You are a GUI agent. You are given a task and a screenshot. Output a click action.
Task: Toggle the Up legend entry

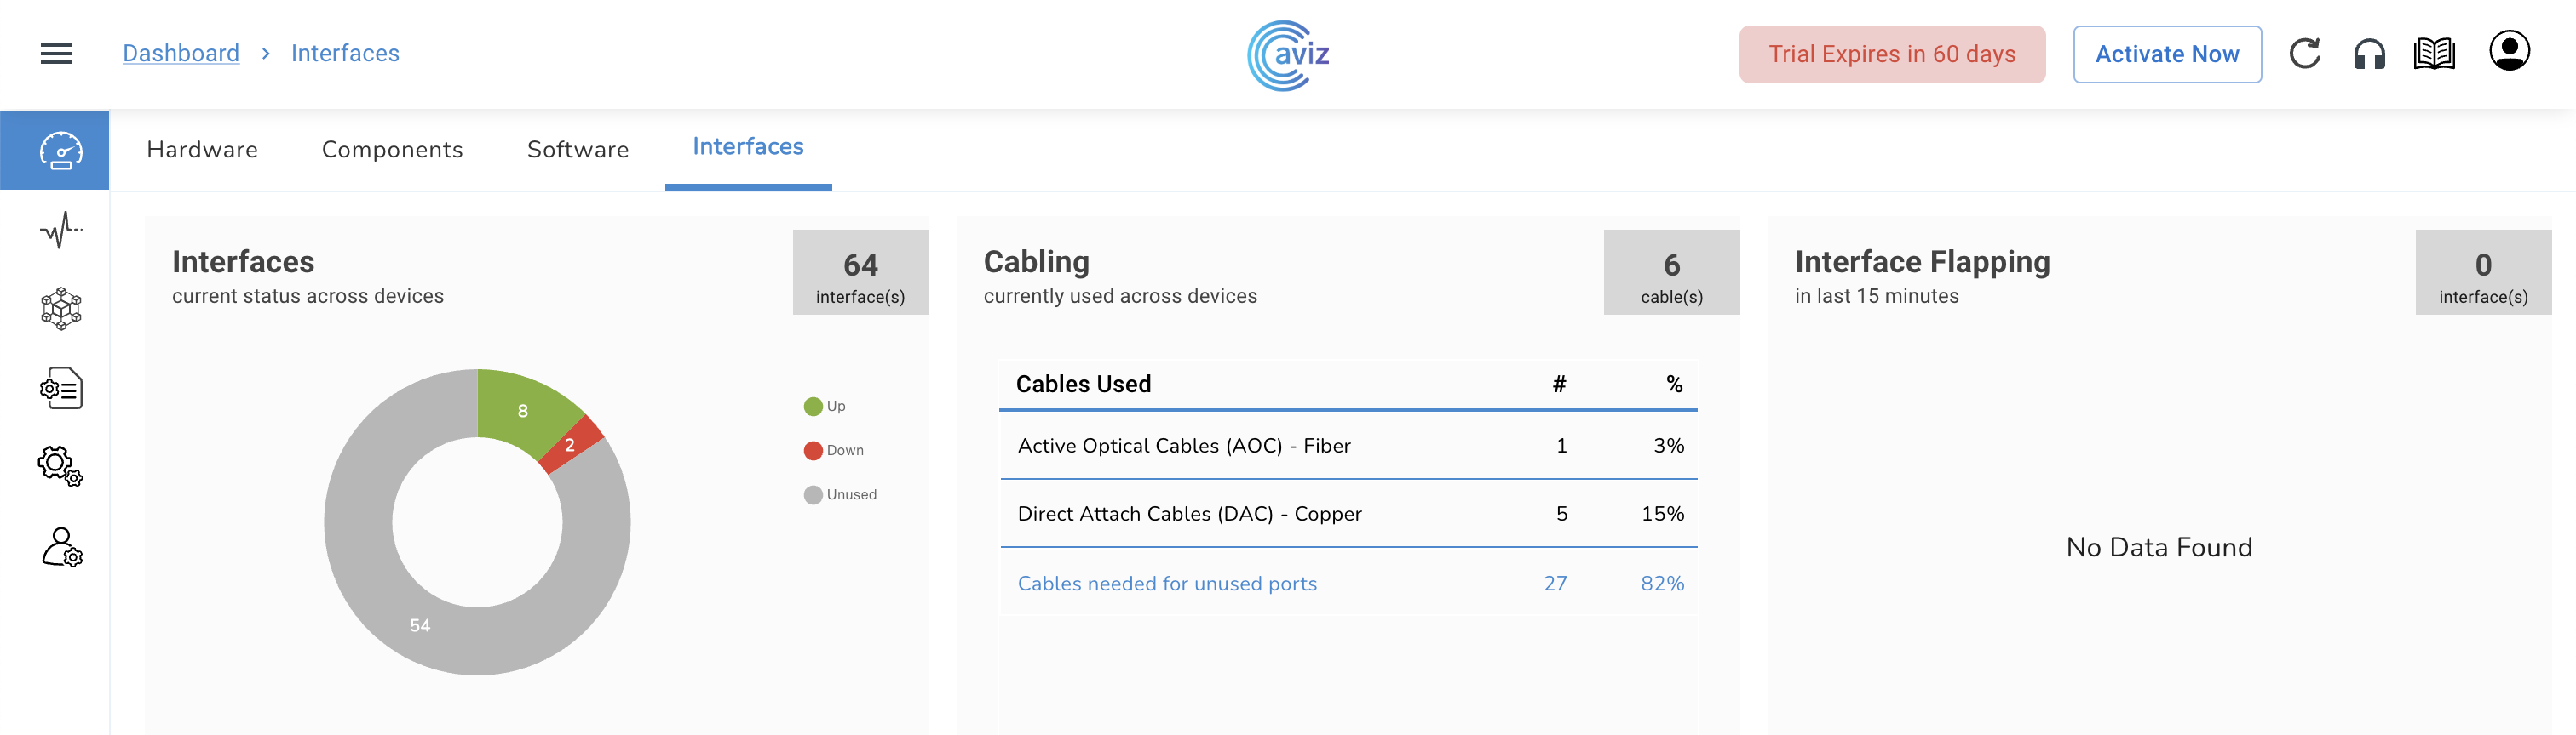pos(825,407)
